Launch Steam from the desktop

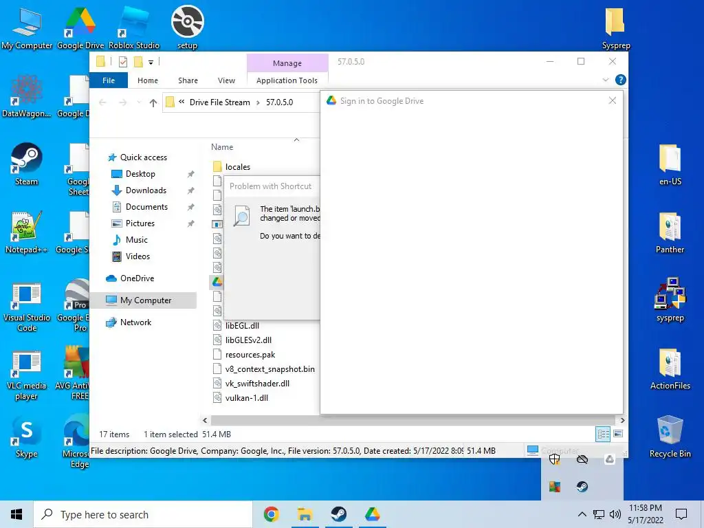(27, 164)
